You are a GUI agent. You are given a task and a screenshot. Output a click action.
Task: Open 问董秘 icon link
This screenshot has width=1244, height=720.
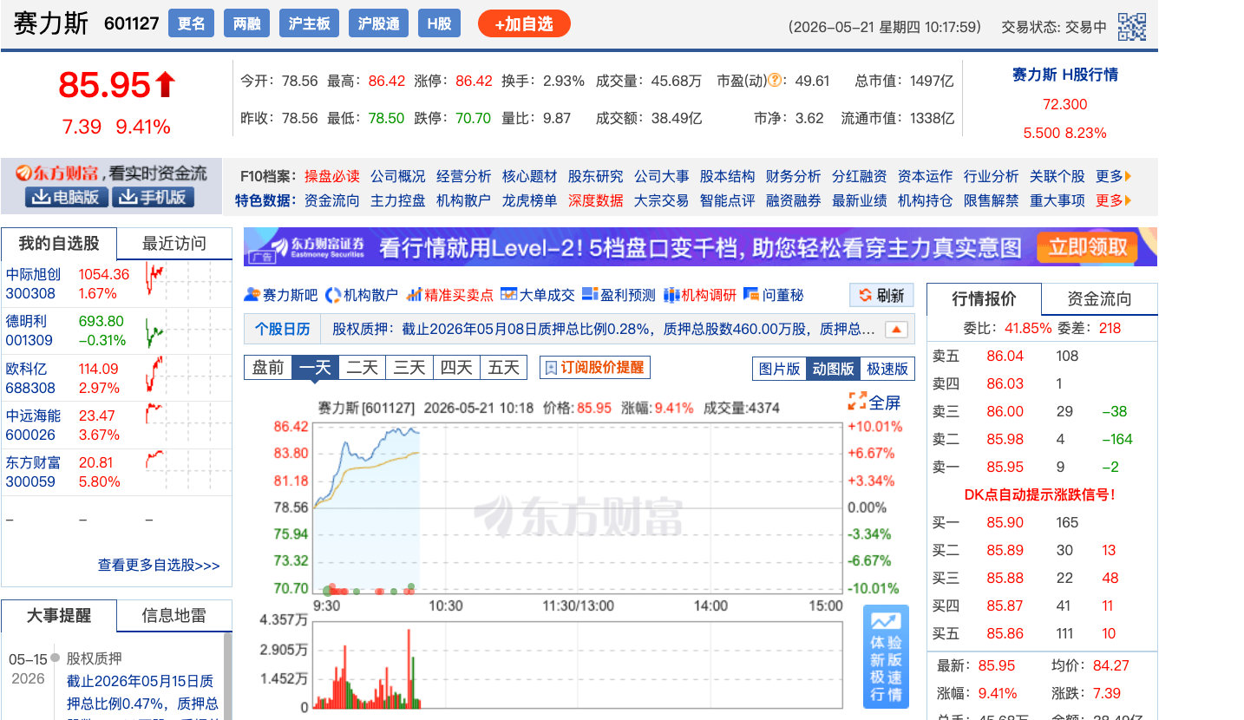coord(774,295)
